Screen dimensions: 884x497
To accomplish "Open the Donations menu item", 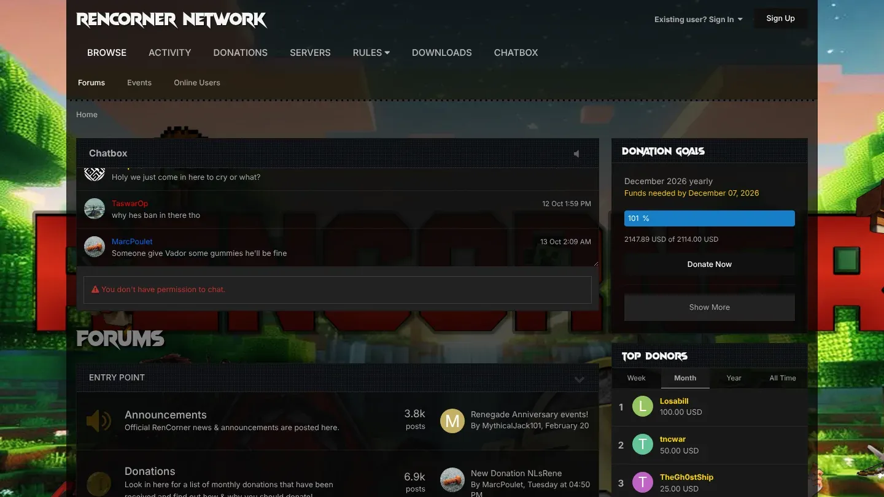I will tap(241, 53).
